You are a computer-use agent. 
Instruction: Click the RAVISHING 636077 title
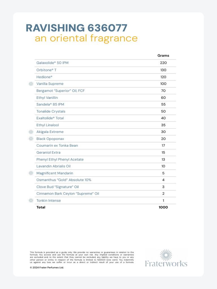pos(76,28)
